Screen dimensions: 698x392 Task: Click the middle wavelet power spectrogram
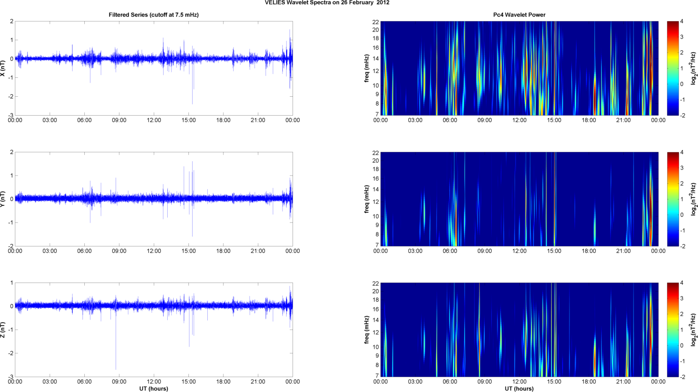click(x=519, y=199)
